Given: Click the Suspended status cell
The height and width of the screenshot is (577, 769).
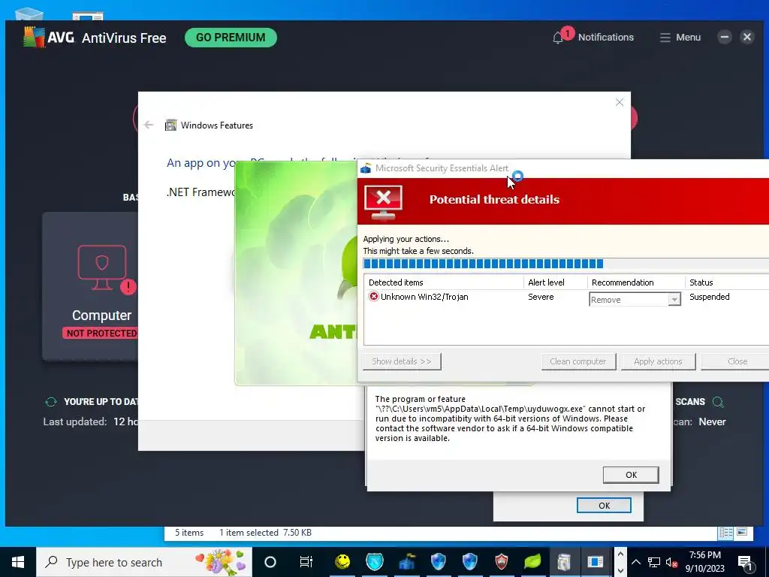Looking at the screenshot, I should click(x=709, y=297).
